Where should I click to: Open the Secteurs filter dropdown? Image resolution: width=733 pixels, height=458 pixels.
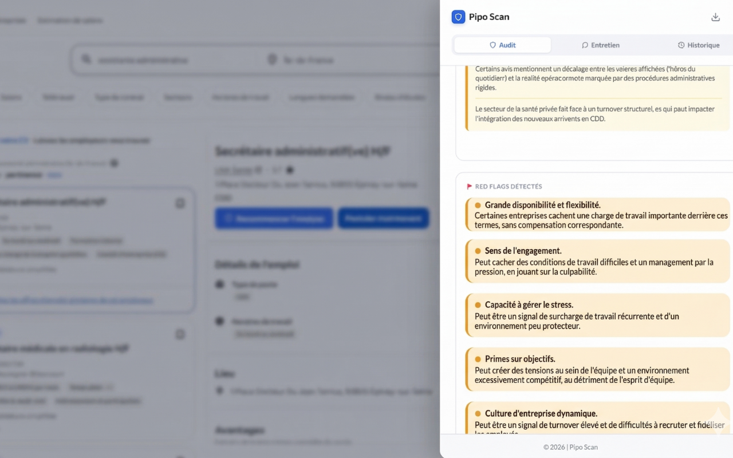[x=178, y=97]
